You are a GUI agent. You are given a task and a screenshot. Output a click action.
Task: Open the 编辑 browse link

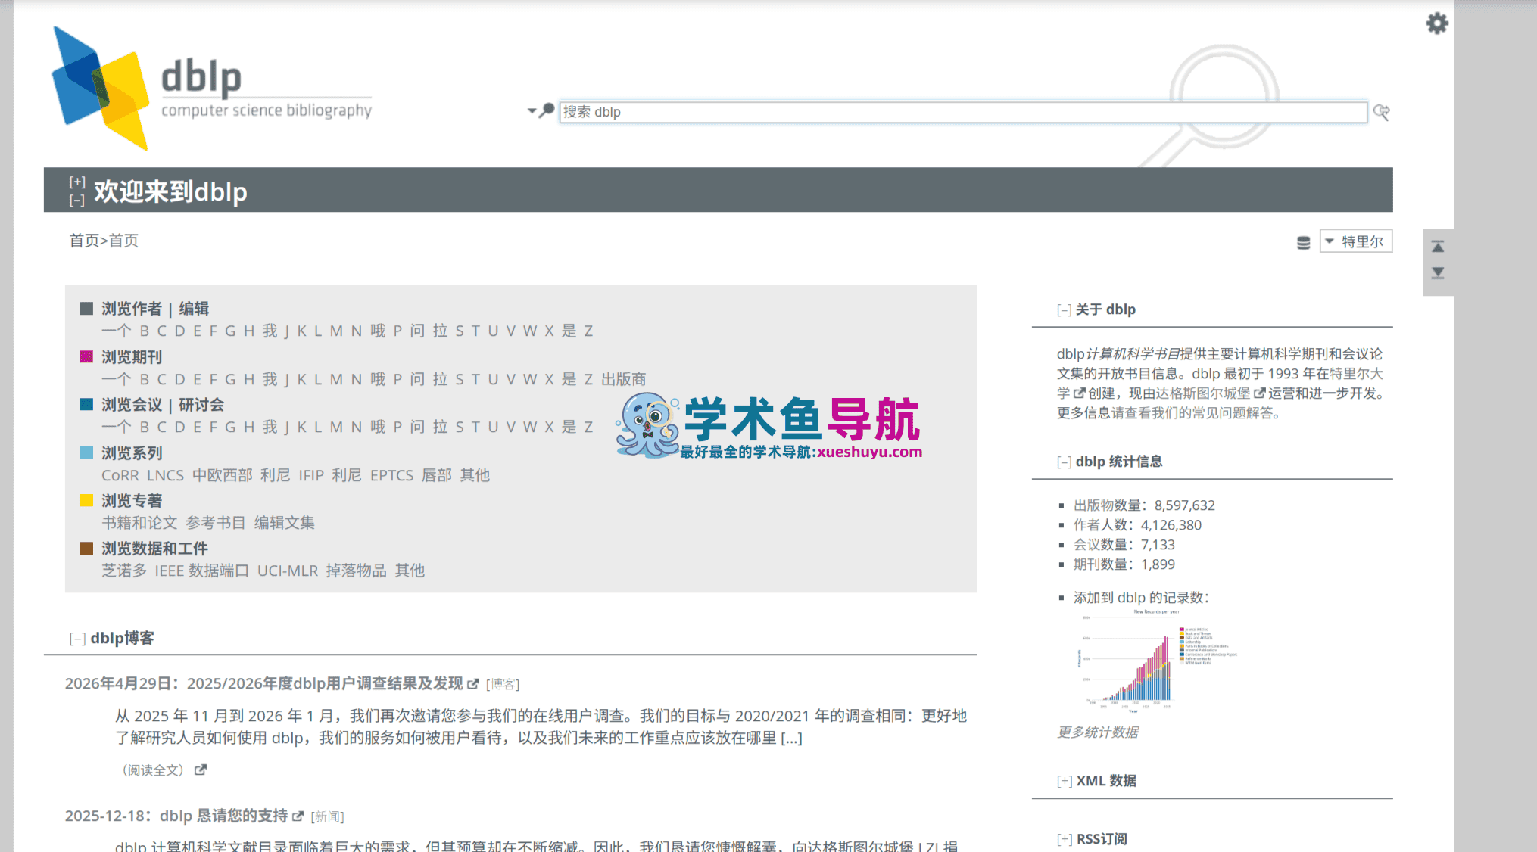point(194,309)
